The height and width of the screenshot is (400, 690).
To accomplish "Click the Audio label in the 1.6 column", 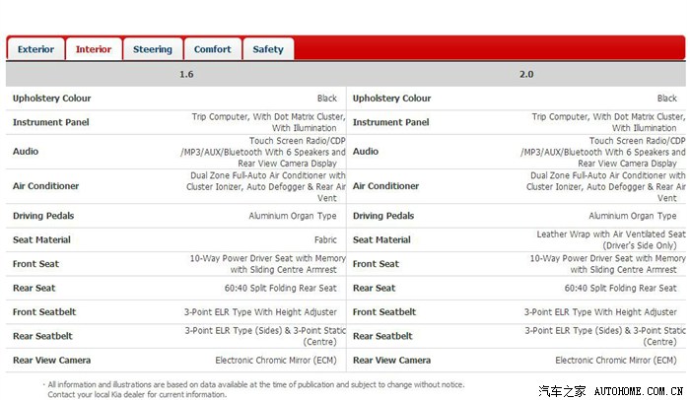I will 26,152.
